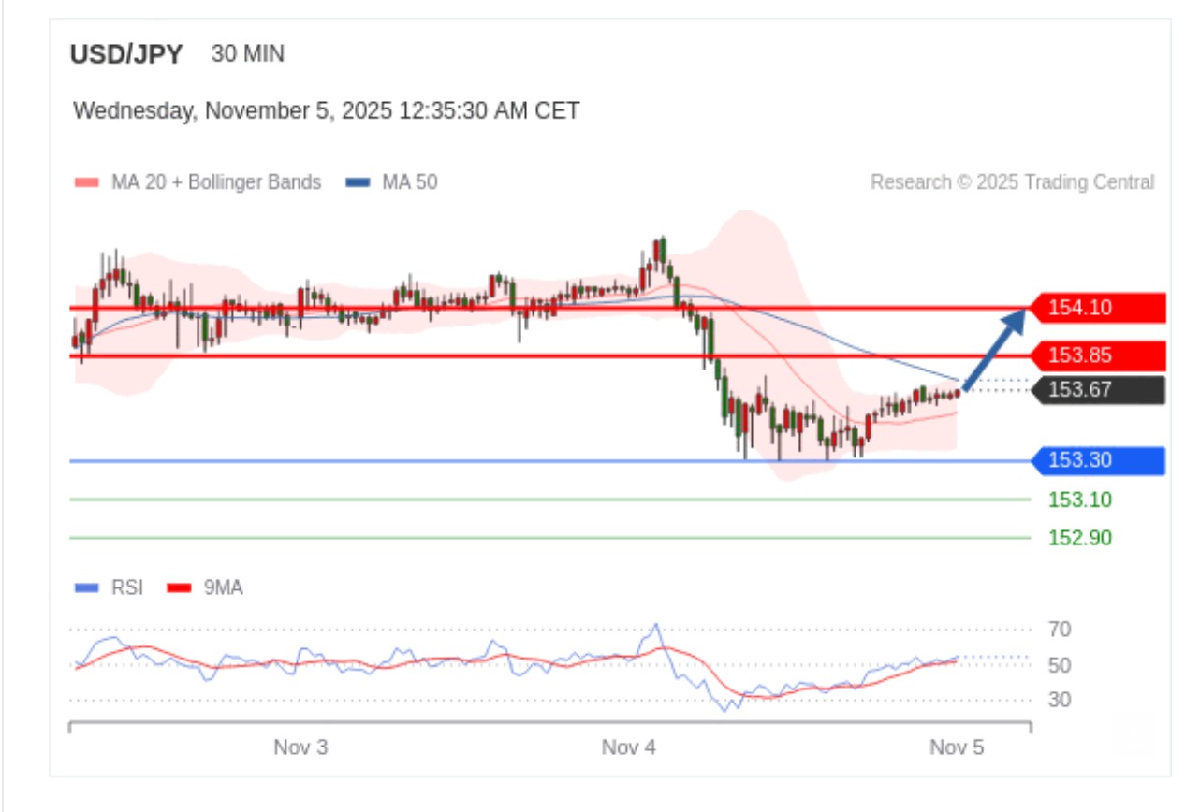
Task: Toggle the MA 50 legend label
Action: pos(409,182)
